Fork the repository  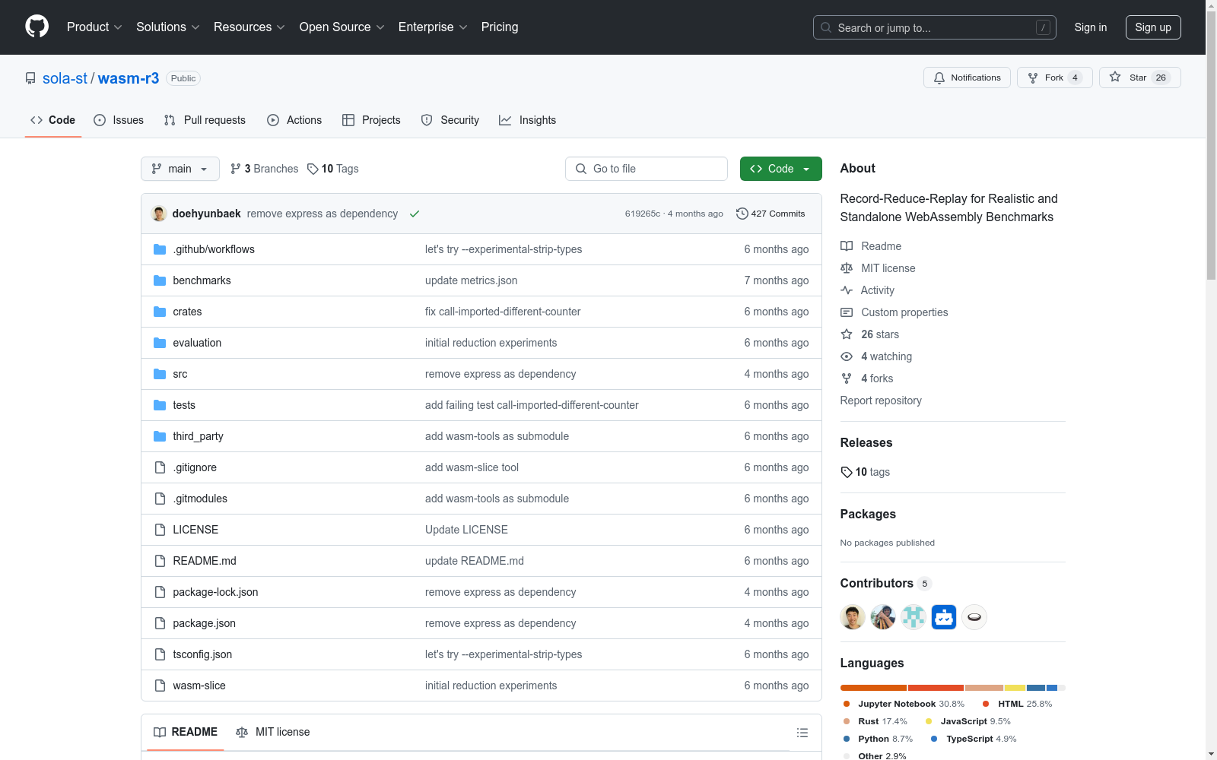click(1054, 78)
